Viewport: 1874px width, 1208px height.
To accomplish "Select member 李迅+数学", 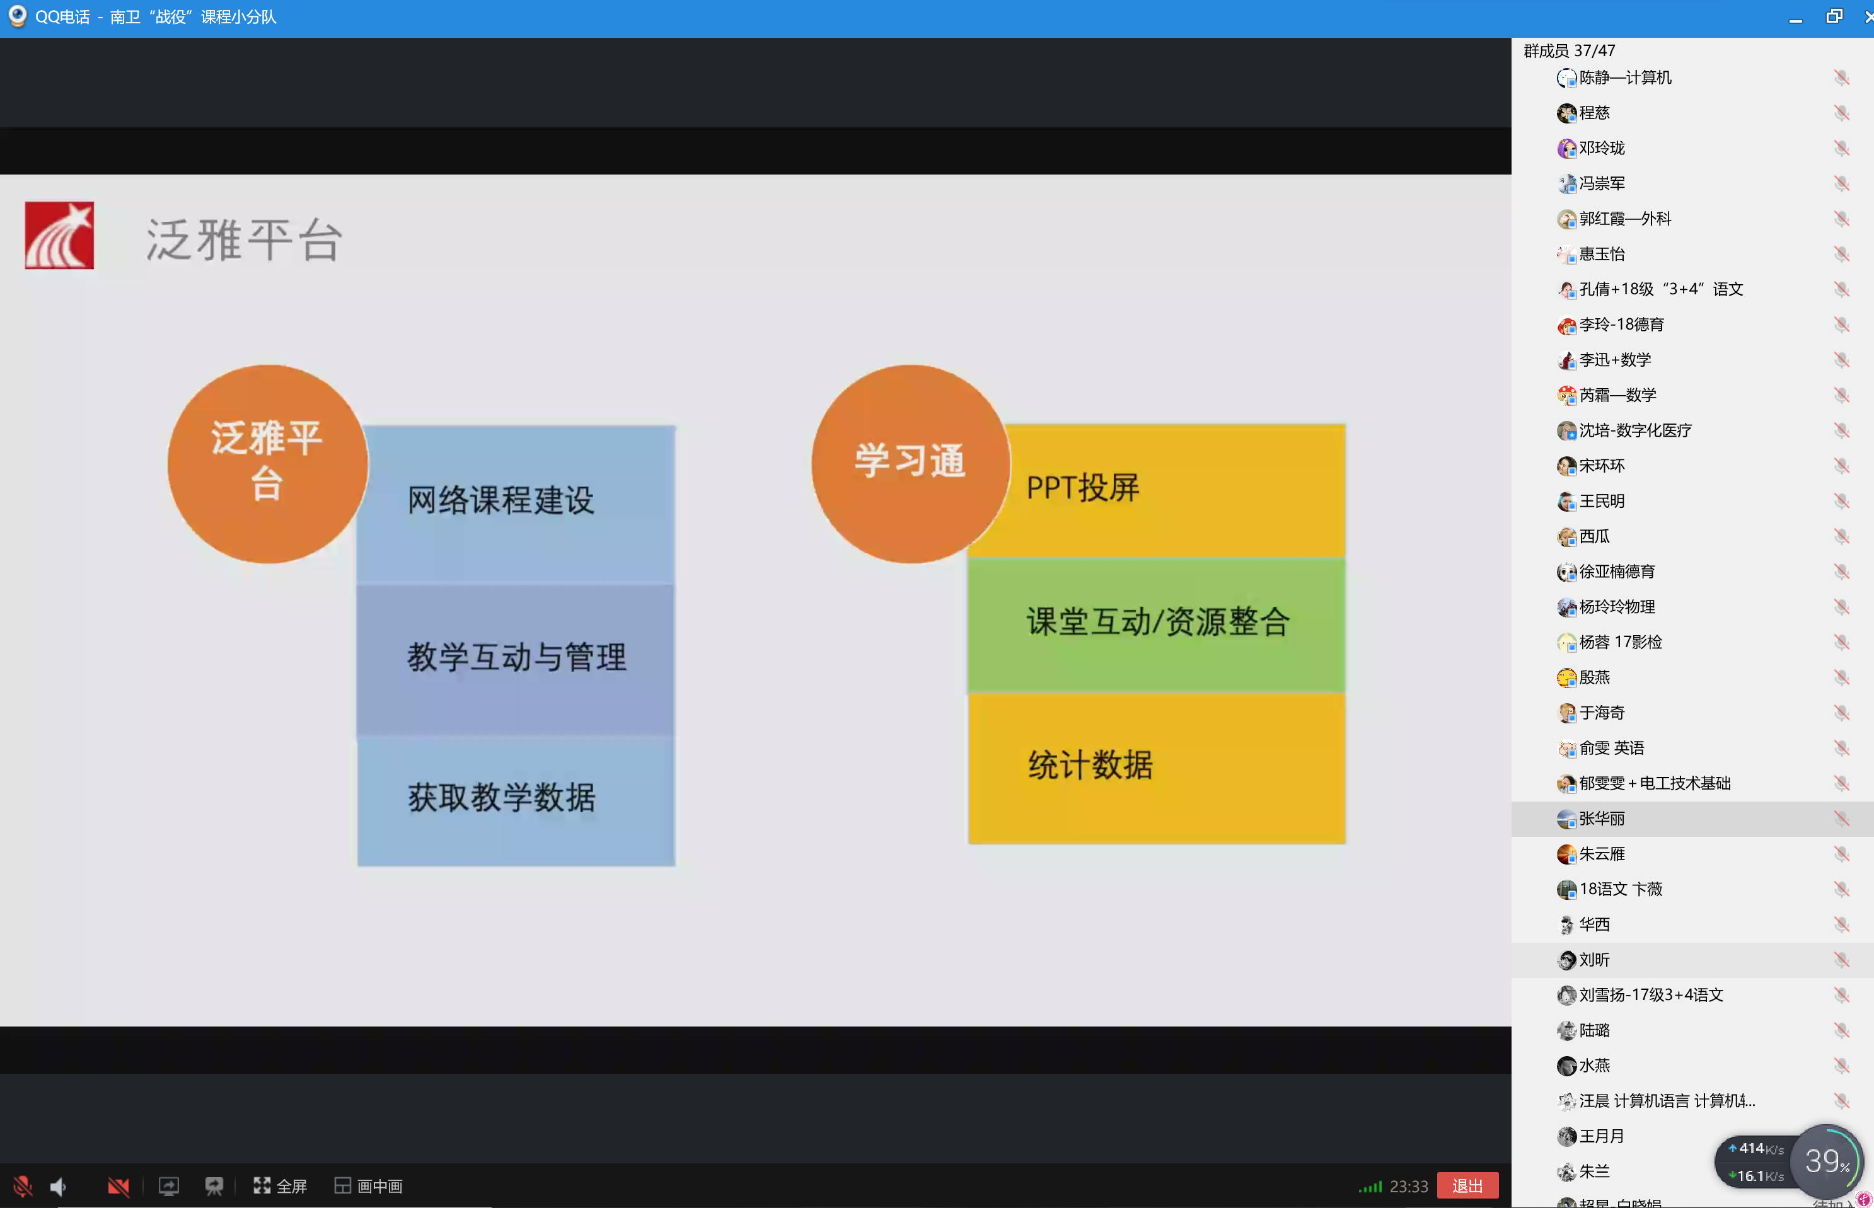I will point(1692,360).
